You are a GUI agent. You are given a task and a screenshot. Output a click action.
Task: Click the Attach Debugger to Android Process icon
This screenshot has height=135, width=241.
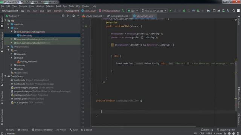pos(198,11)
